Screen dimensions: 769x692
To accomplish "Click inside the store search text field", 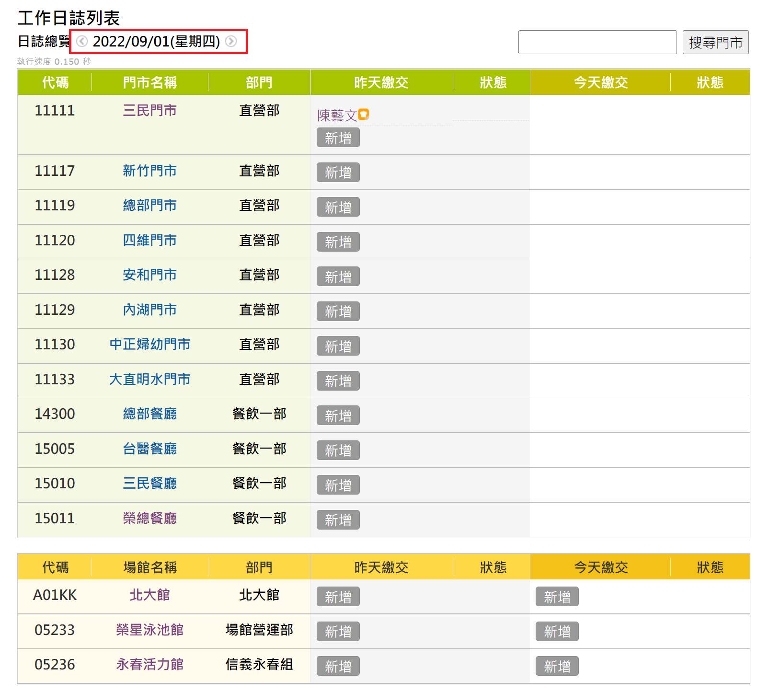I will click(597, 42).
